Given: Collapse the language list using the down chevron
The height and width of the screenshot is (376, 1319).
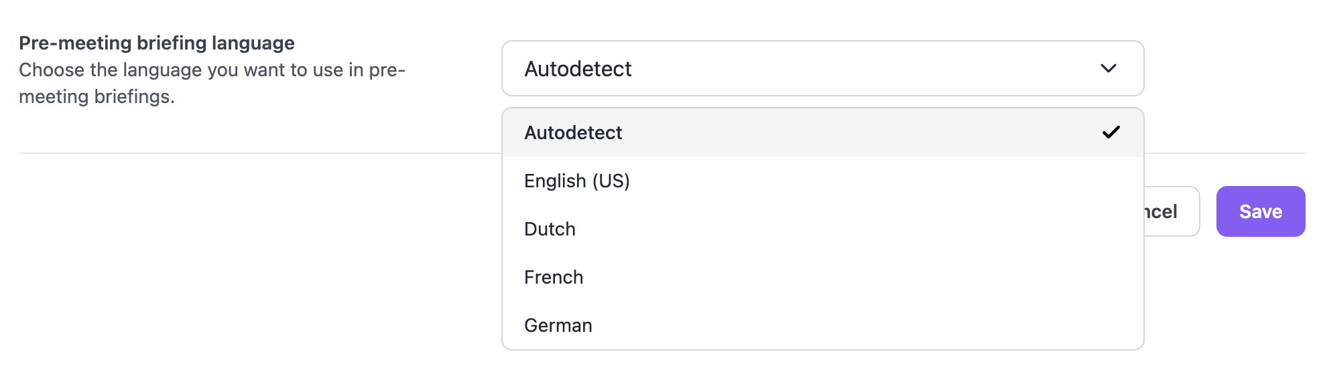Looking at the screenshot, I should click(x=1108, y=68).
